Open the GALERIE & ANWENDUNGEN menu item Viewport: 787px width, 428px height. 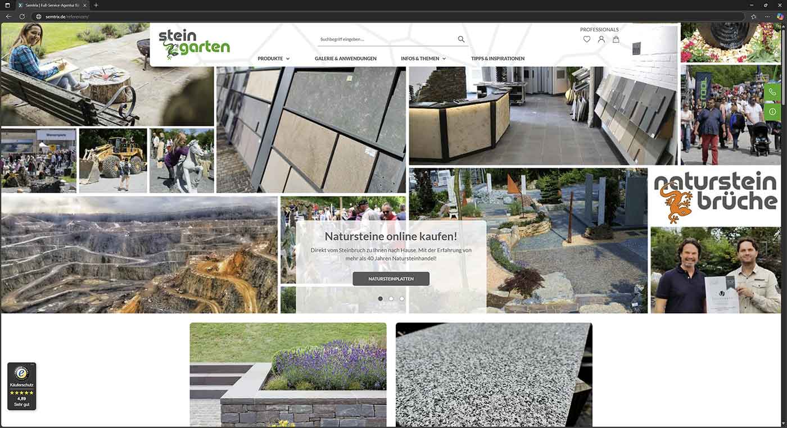pos(345,58)
